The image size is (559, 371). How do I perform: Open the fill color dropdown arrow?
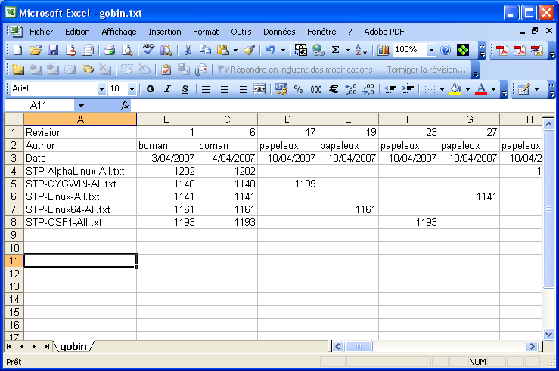tap(467, 89)
